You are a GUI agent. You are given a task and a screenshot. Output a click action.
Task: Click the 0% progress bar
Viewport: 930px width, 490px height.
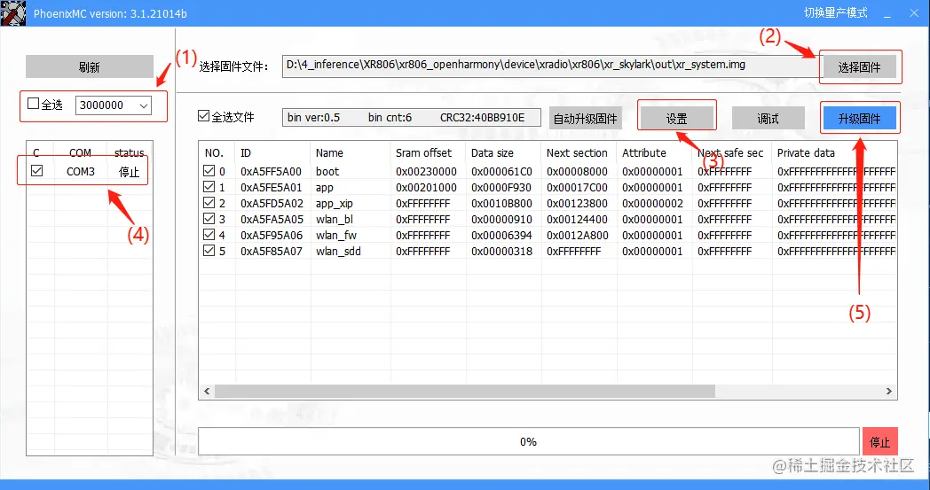tap(529, 441)
